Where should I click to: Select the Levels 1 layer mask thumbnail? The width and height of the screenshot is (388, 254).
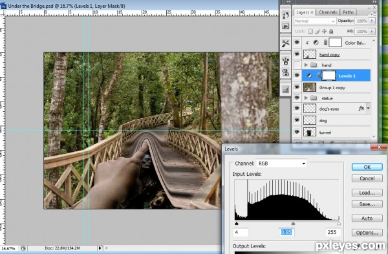[x=329, y=76]
